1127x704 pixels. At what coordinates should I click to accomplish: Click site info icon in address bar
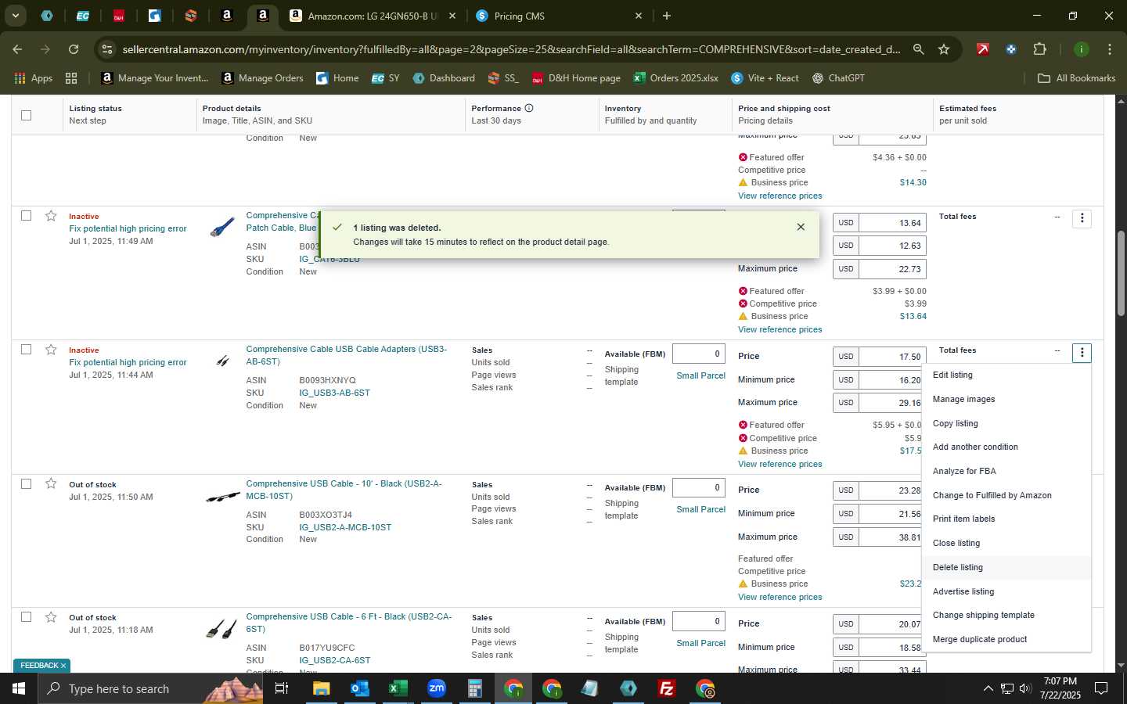click(107, 49)
